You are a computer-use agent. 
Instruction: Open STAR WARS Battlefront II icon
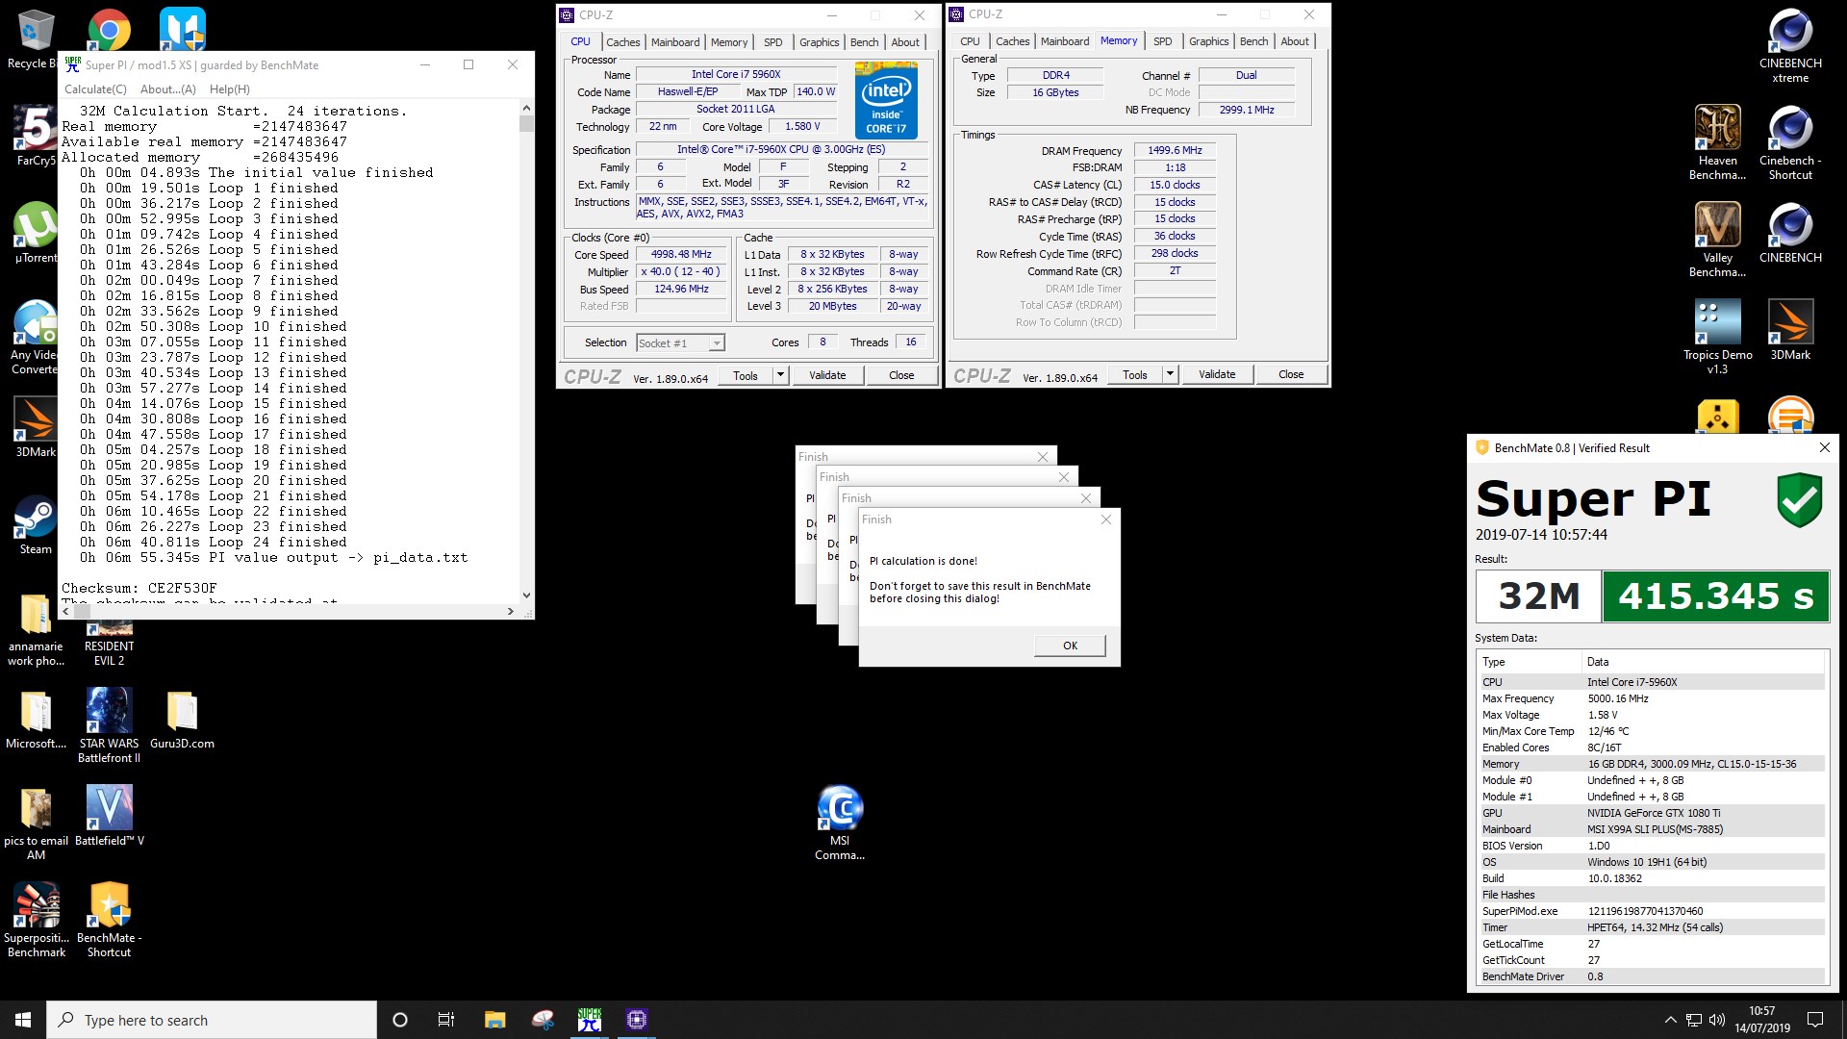pos(109,724)
